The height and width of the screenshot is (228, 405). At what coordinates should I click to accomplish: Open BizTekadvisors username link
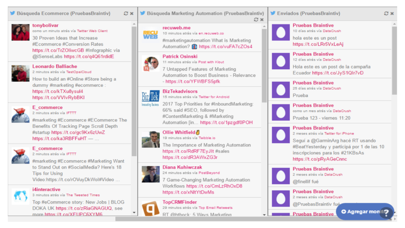(180, 91)
